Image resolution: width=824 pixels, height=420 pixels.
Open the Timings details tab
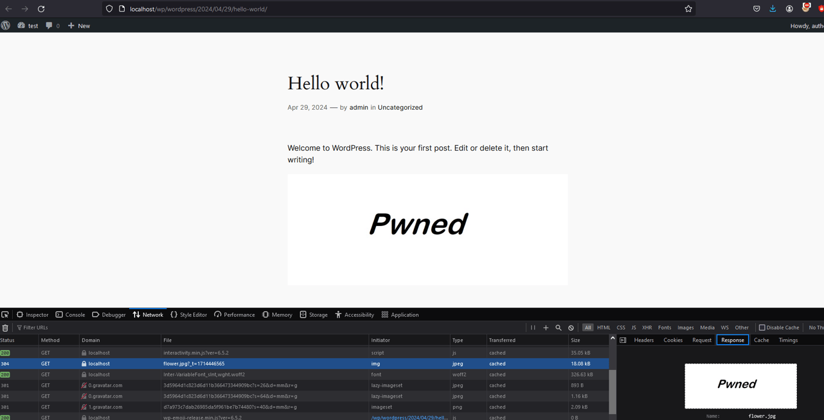click(788, 340)
